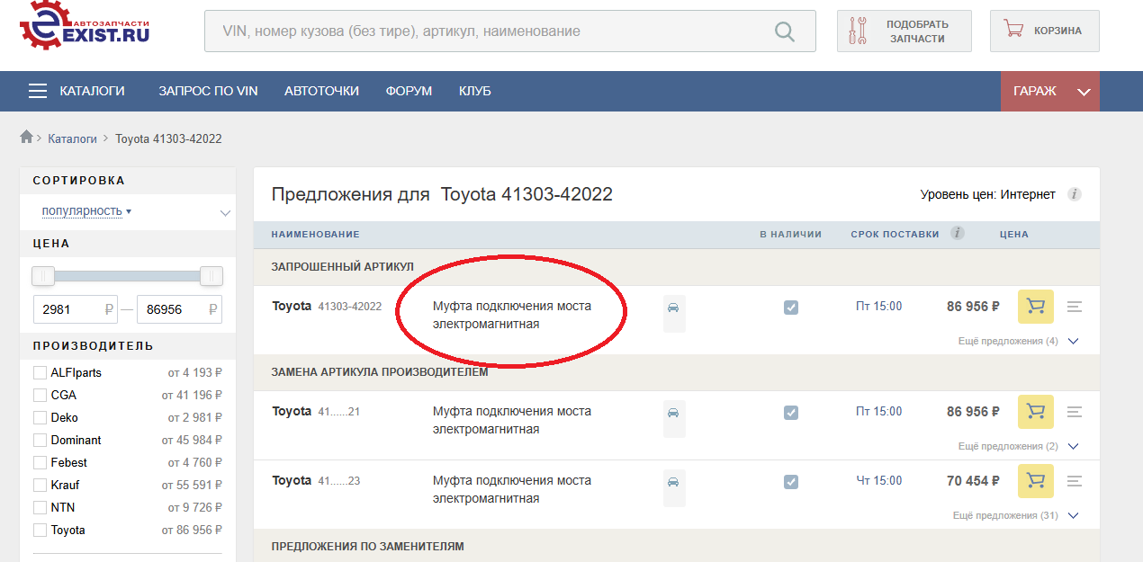This screenshot has width=1143, height=562.
Task: Check the Krauf manufacturer checkbox
Action: pos(40,485)
